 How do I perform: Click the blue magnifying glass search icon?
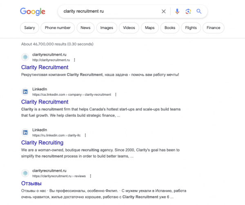[199, 11]
